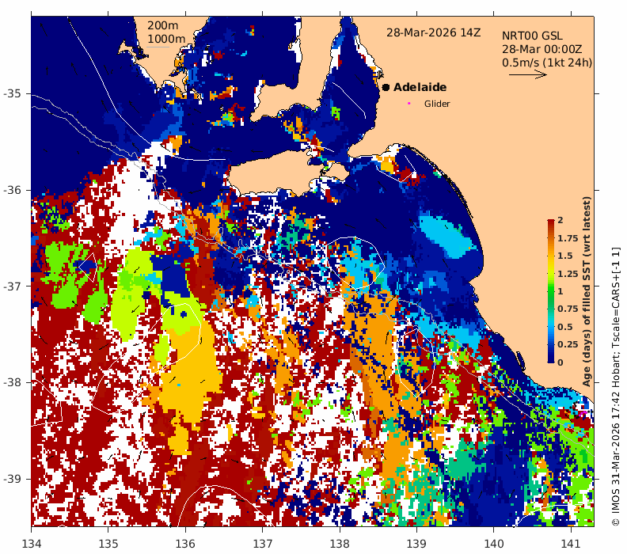Click the IMOS copyright text on right edge

(616, 386)
